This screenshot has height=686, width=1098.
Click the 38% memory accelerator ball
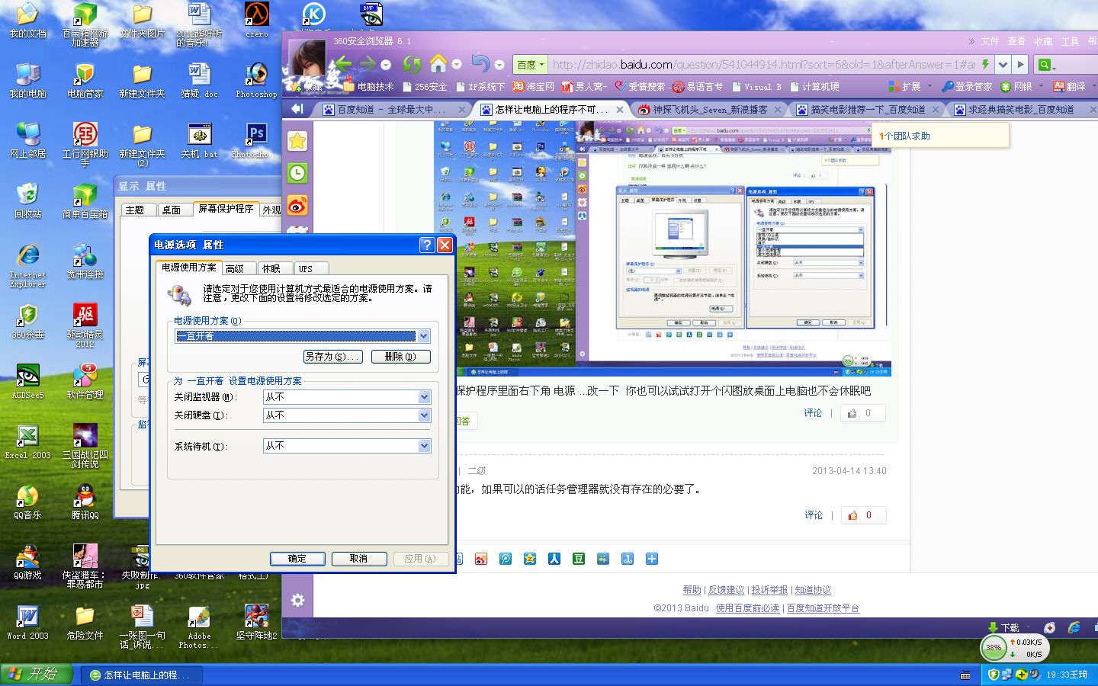[x=993, y=648]
